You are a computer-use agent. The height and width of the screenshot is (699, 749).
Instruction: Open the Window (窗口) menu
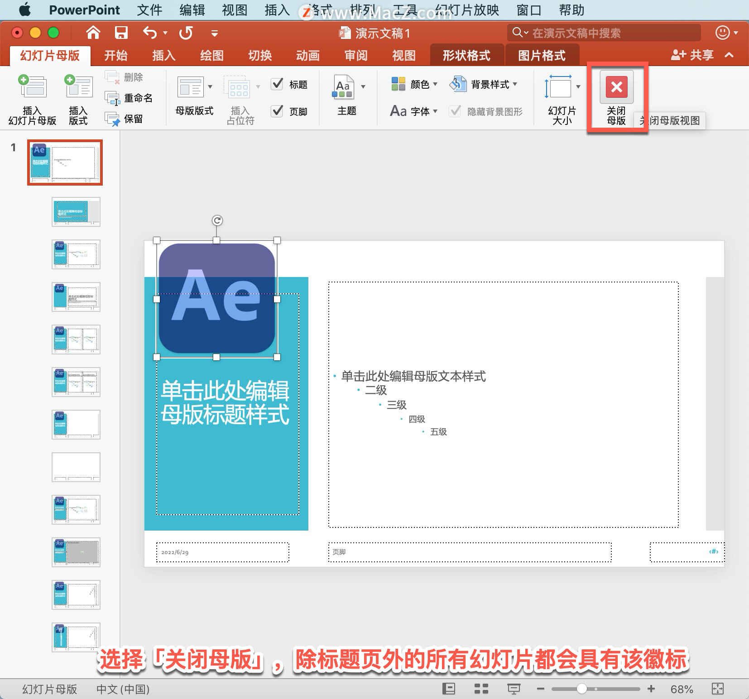pos(529,10)
